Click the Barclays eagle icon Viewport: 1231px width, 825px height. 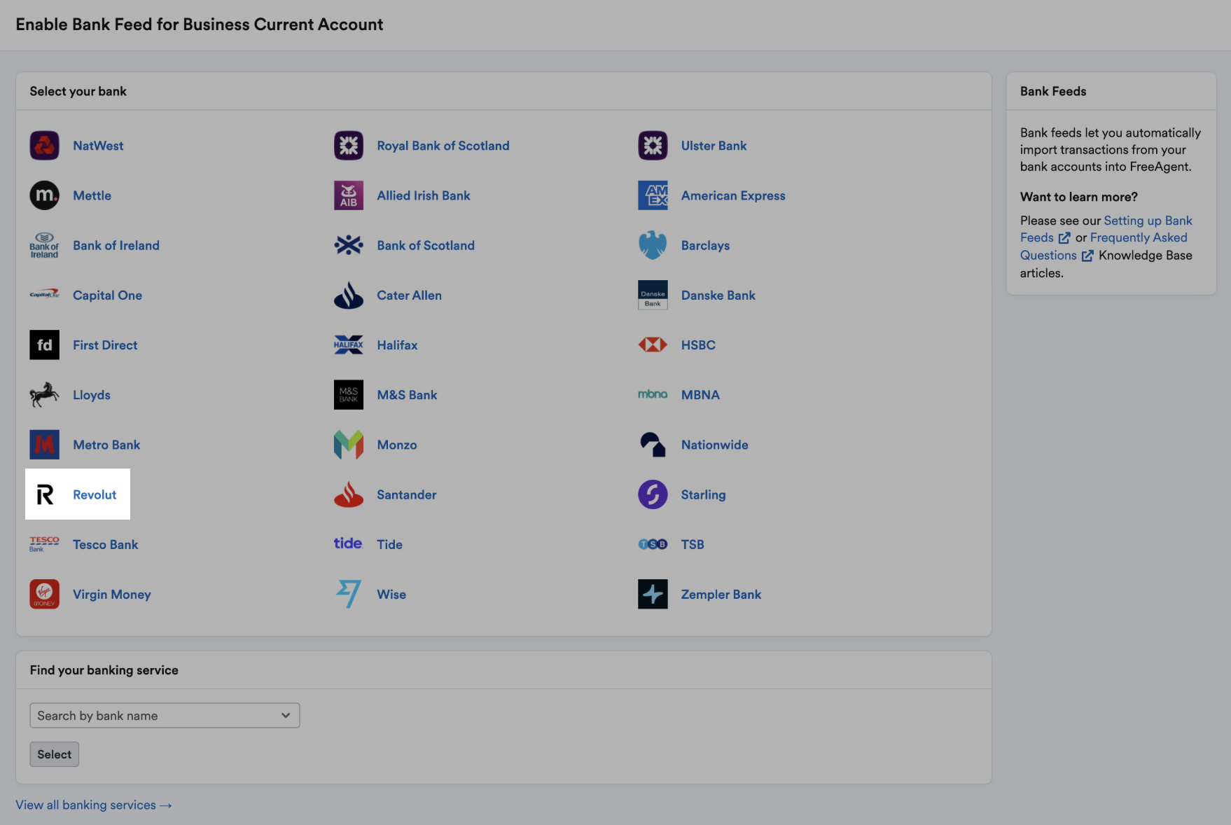click(652, 245)
